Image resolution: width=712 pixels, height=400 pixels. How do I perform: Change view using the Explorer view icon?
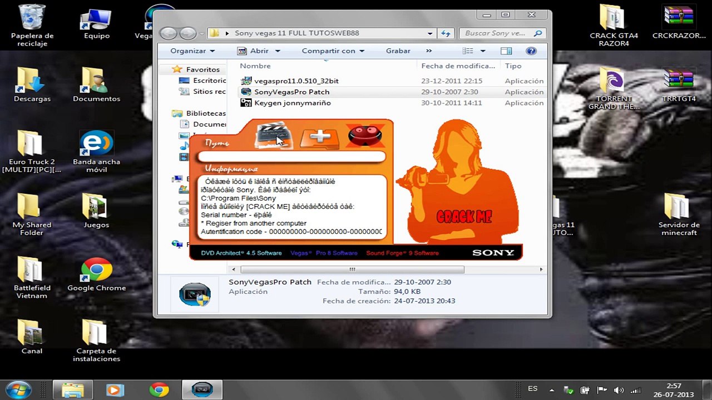tap(468, 51)
